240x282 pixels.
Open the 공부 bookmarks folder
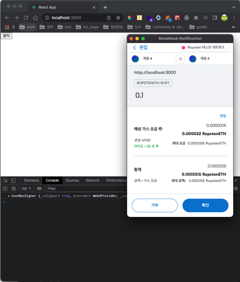click(x=47, y=27)
